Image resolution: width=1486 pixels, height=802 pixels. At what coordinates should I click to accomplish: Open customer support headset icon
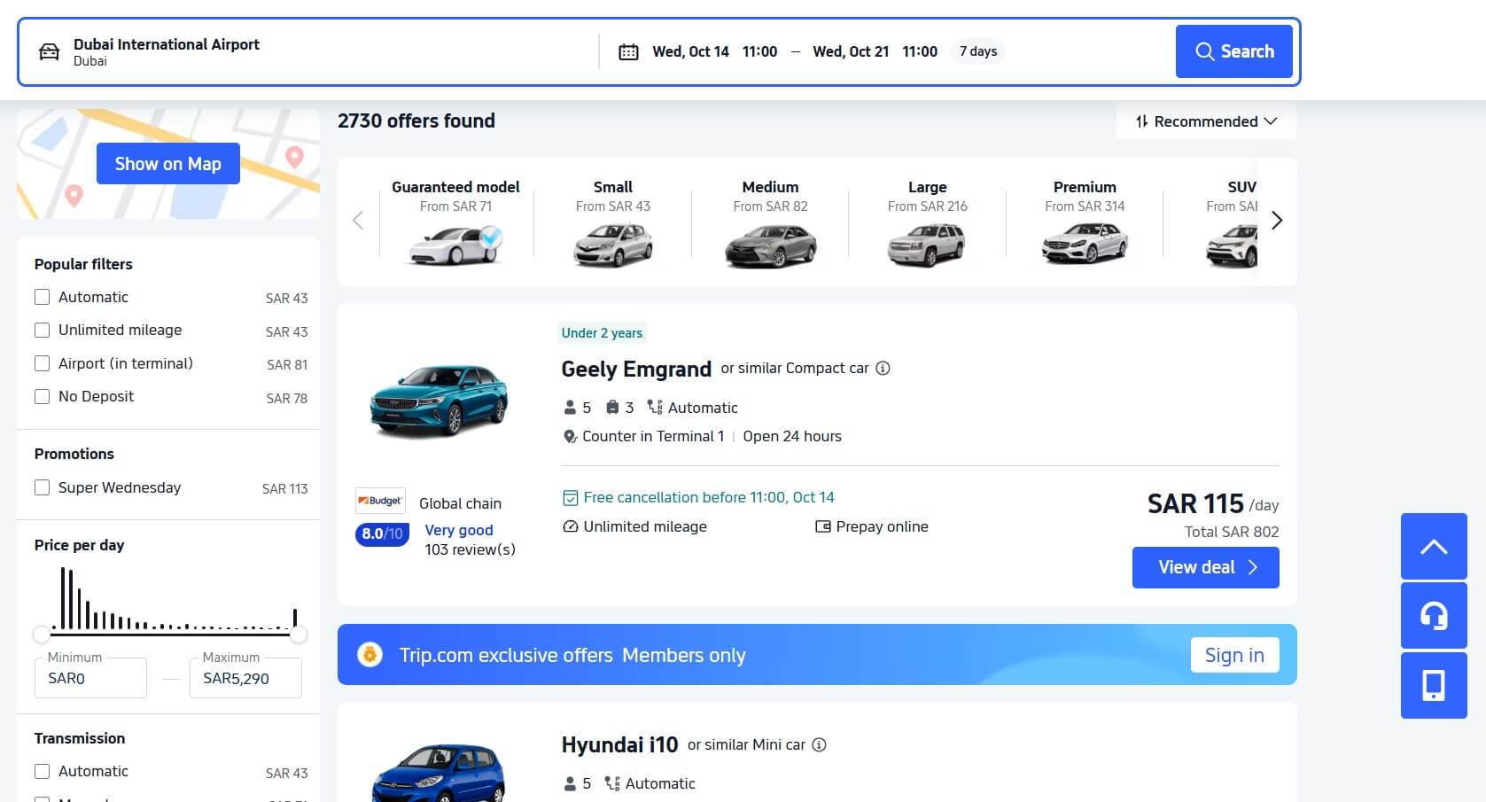[1433, 615]
